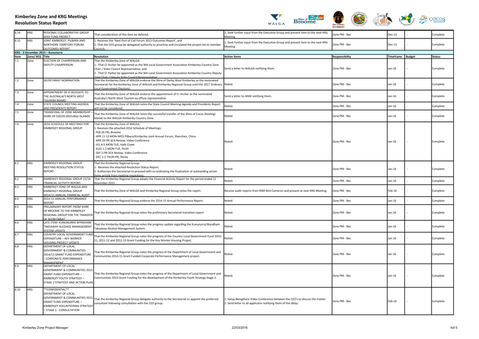Click the 'Zone/ RCG' column header
Image resolution: width=479 pixels, height=339 pixels.
[34, 57]
